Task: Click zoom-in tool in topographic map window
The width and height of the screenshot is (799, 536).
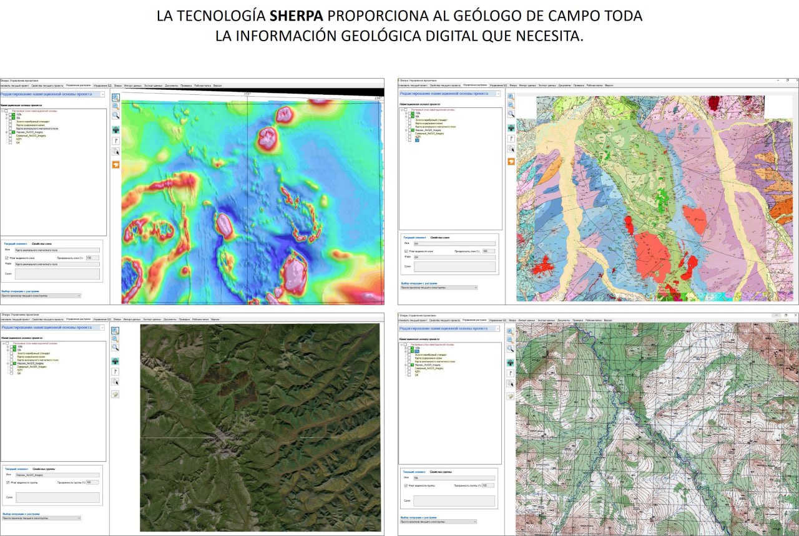Action: [510, 332]
